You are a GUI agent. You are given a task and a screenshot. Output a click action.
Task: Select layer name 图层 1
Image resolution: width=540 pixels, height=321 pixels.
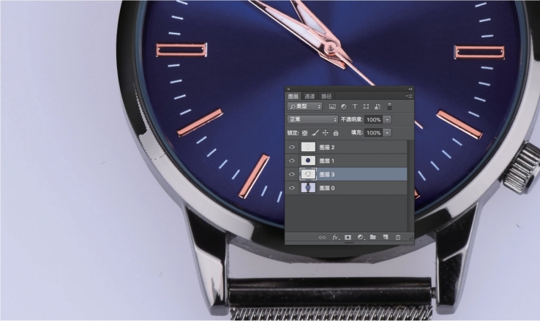point(327,161)
